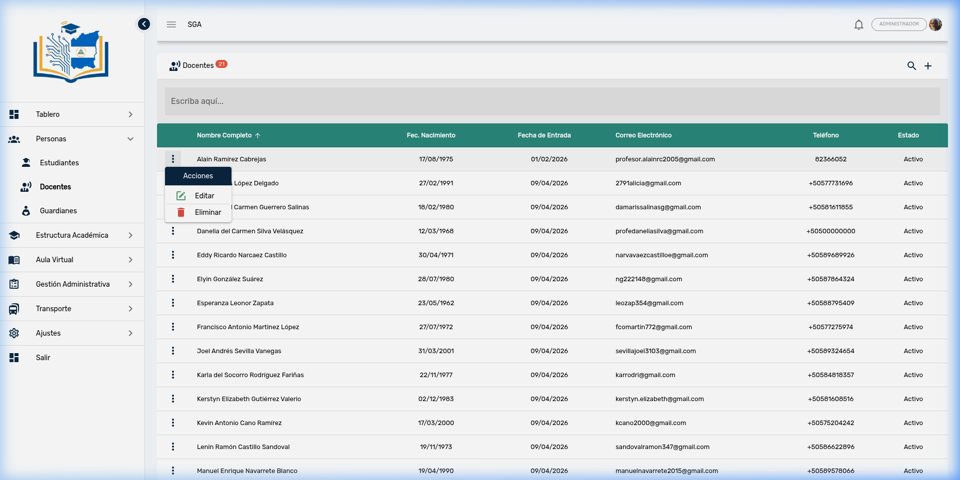This screenshot has width=960, height=480.
Task: Click three-dot menu for Esperanza Leonor Zapata
Action: 173,303
